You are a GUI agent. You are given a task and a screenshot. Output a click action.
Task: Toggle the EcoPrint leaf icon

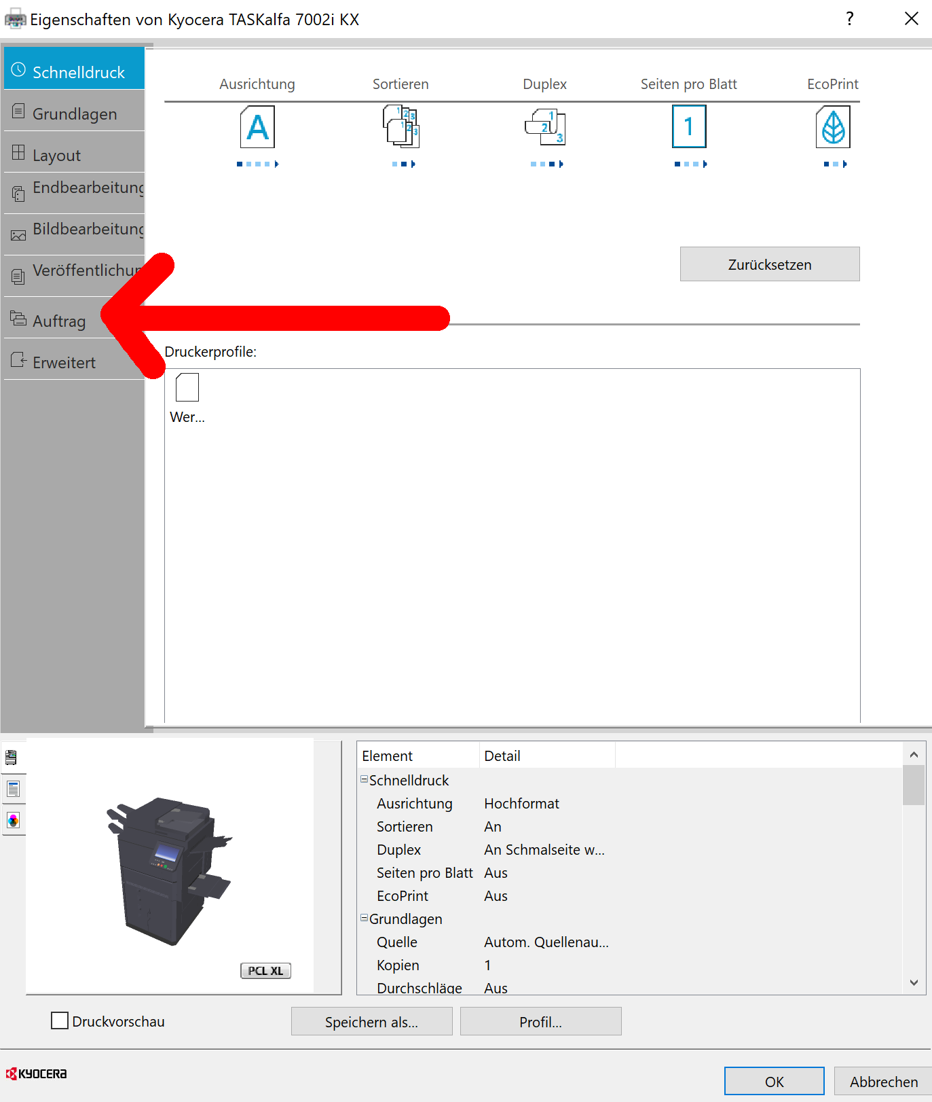(x=833, y=127)
